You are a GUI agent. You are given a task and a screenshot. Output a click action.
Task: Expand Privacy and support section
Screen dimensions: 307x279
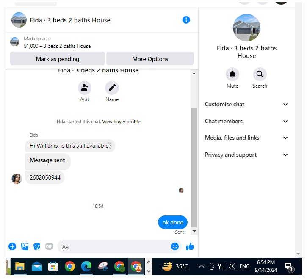coord(246,155)
